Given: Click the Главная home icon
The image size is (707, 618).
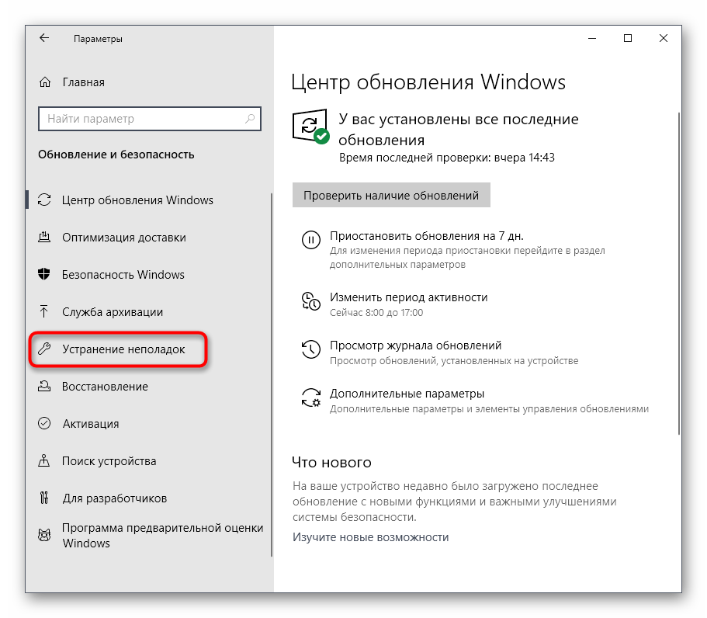Looking at the screenshot, I should tap(45, 82).
